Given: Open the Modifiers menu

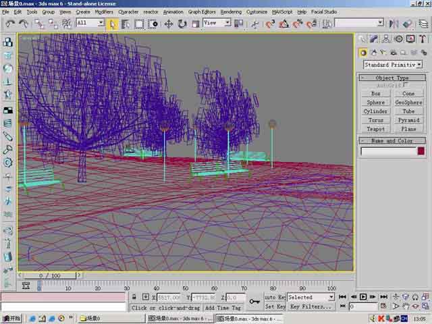Looking at the screenshot, I should 104,12.
